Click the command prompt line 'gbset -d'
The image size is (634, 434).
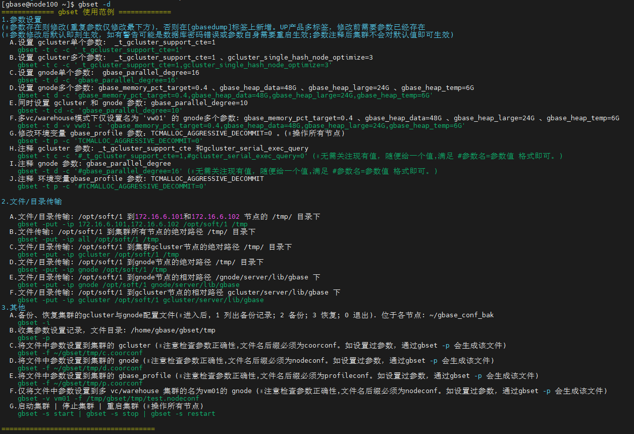point(56,4)
